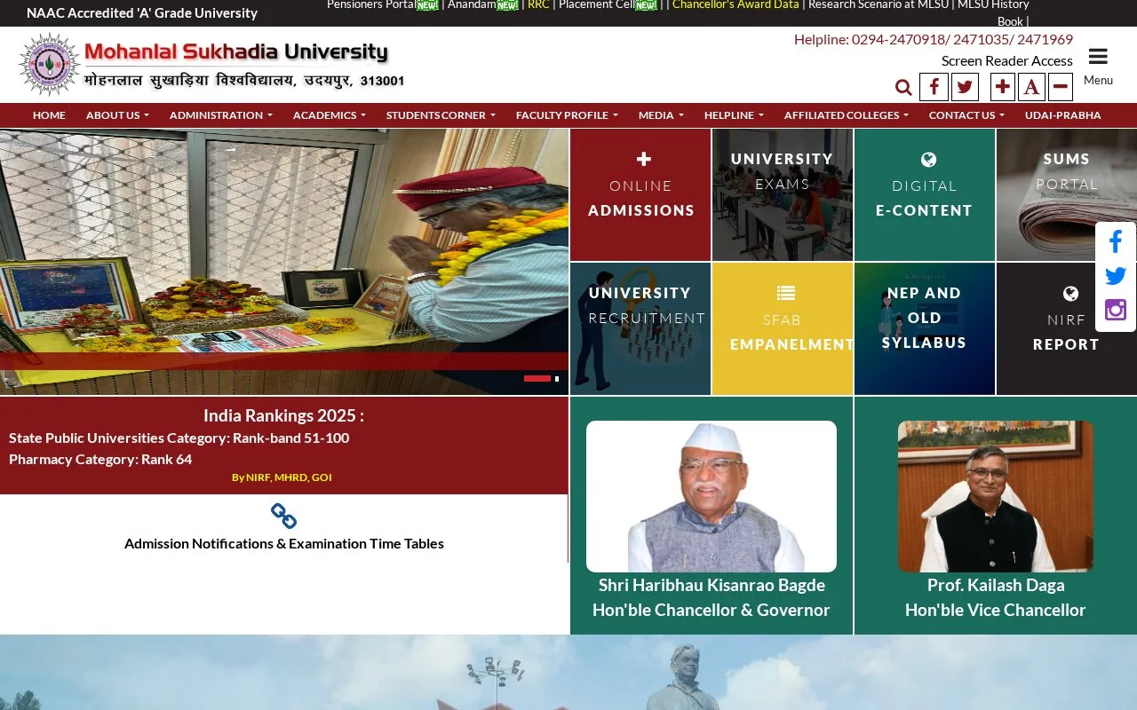This screenshot has height=710, width=1137.
Task: Expand the Faculty Profile dropdown
Action: (567, 115)
